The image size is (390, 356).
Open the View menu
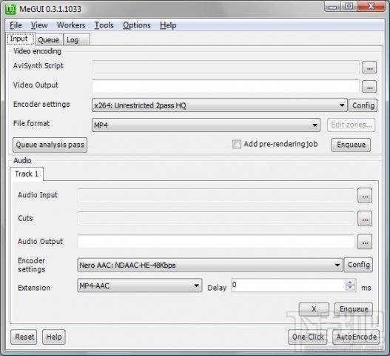(x=39, y=25)
